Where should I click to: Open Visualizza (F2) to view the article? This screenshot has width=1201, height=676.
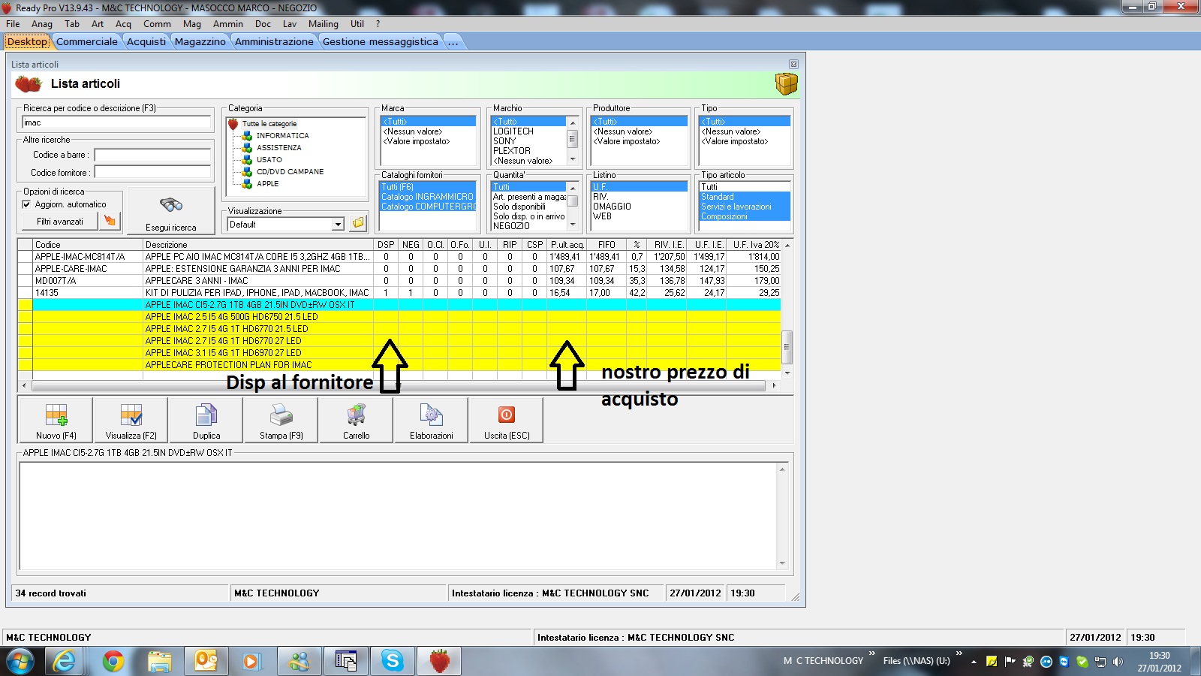tap(131, 420)
